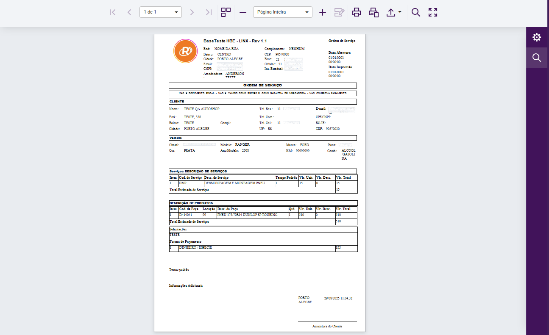The image size is (549, 335).
Task: Click the service code 'DMP'
Action: point(183,183)
